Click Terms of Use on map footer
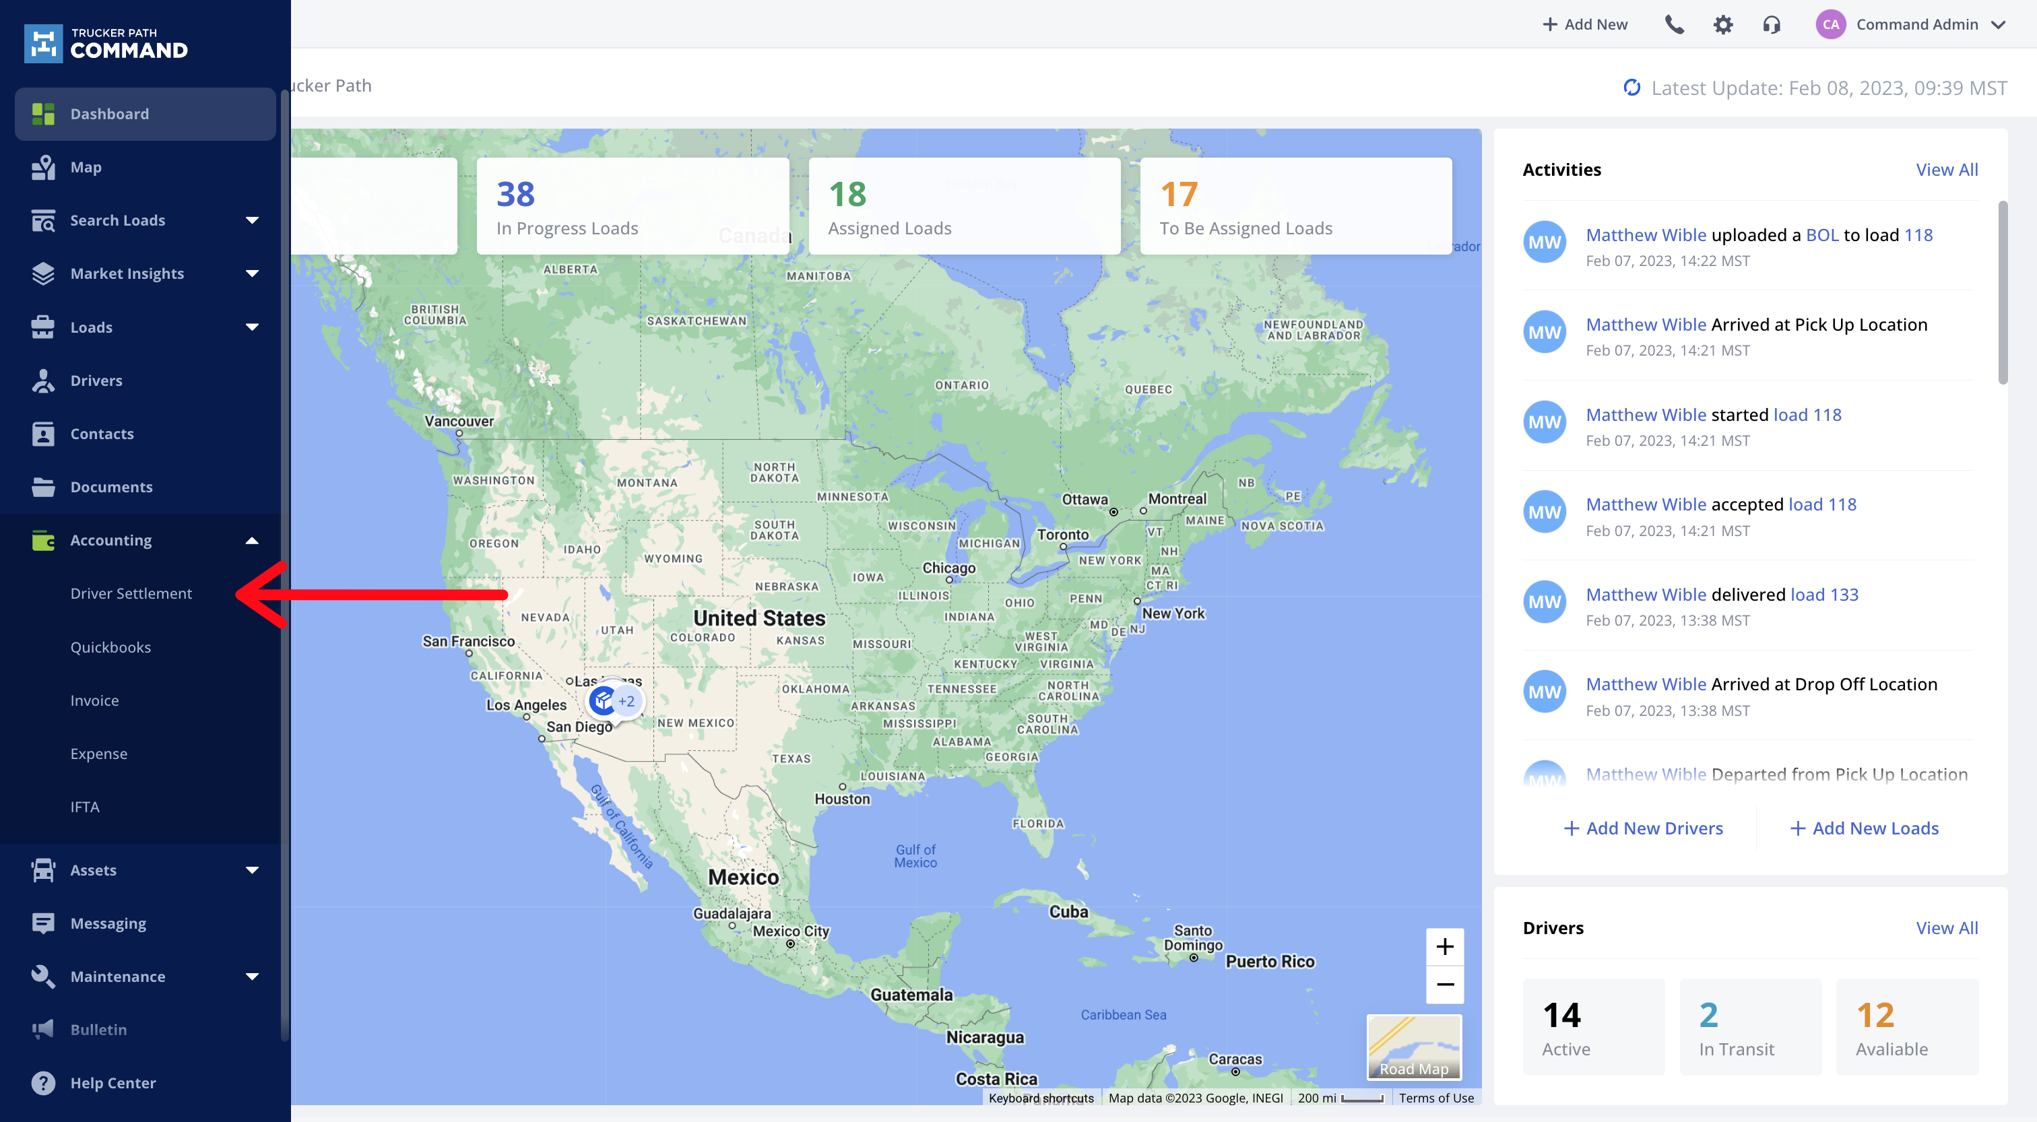The image size is (2037, 1122). coord(1437,1098)
